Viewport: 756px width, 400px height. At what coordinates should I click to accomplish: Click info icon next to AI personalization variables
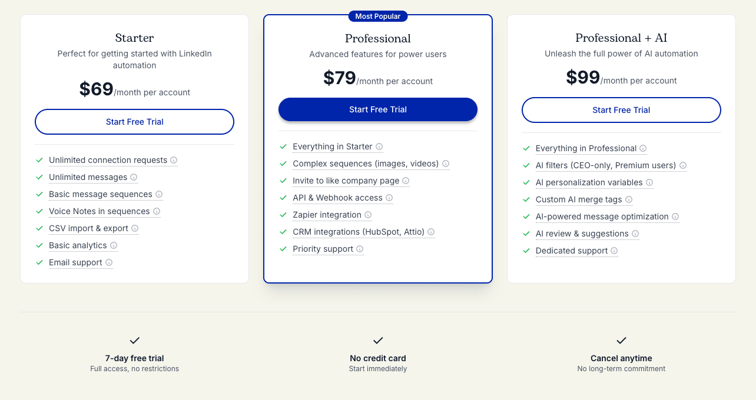coord(649,182)
